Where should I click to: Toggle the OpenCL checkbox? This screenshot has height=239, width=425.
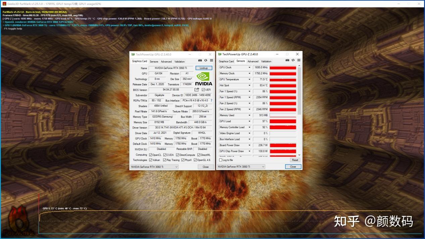click(x=151, y=155)
